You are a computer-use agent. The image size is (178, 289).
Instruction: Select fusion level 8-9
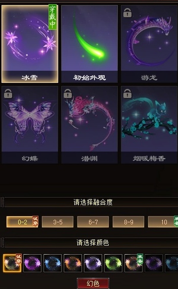tap(128, 222)
